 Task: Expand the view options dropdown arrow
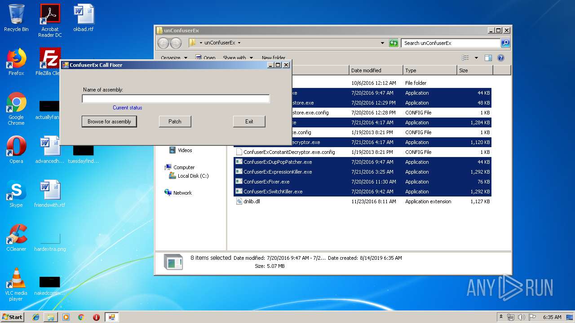476,58
